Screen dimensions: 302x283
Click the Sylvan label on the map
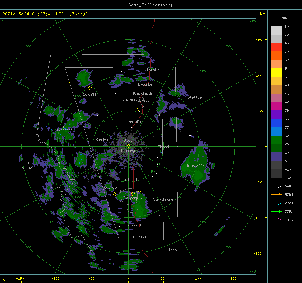(x=129, y=99)
